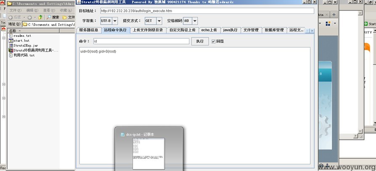Click the folders (文件夹) toolbar button in Explorer
Image resolution: width=376 pixels, height=171 pixels.
pyautogui.click(x=69, y=17)
